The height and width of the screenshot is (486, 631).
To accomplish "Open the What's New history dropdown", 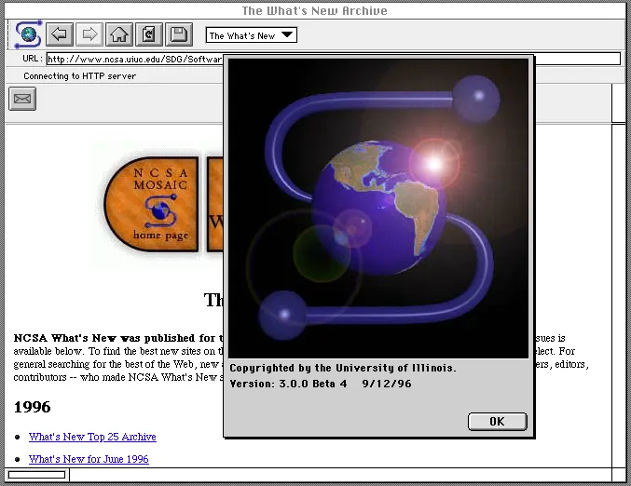I will 251,35.
